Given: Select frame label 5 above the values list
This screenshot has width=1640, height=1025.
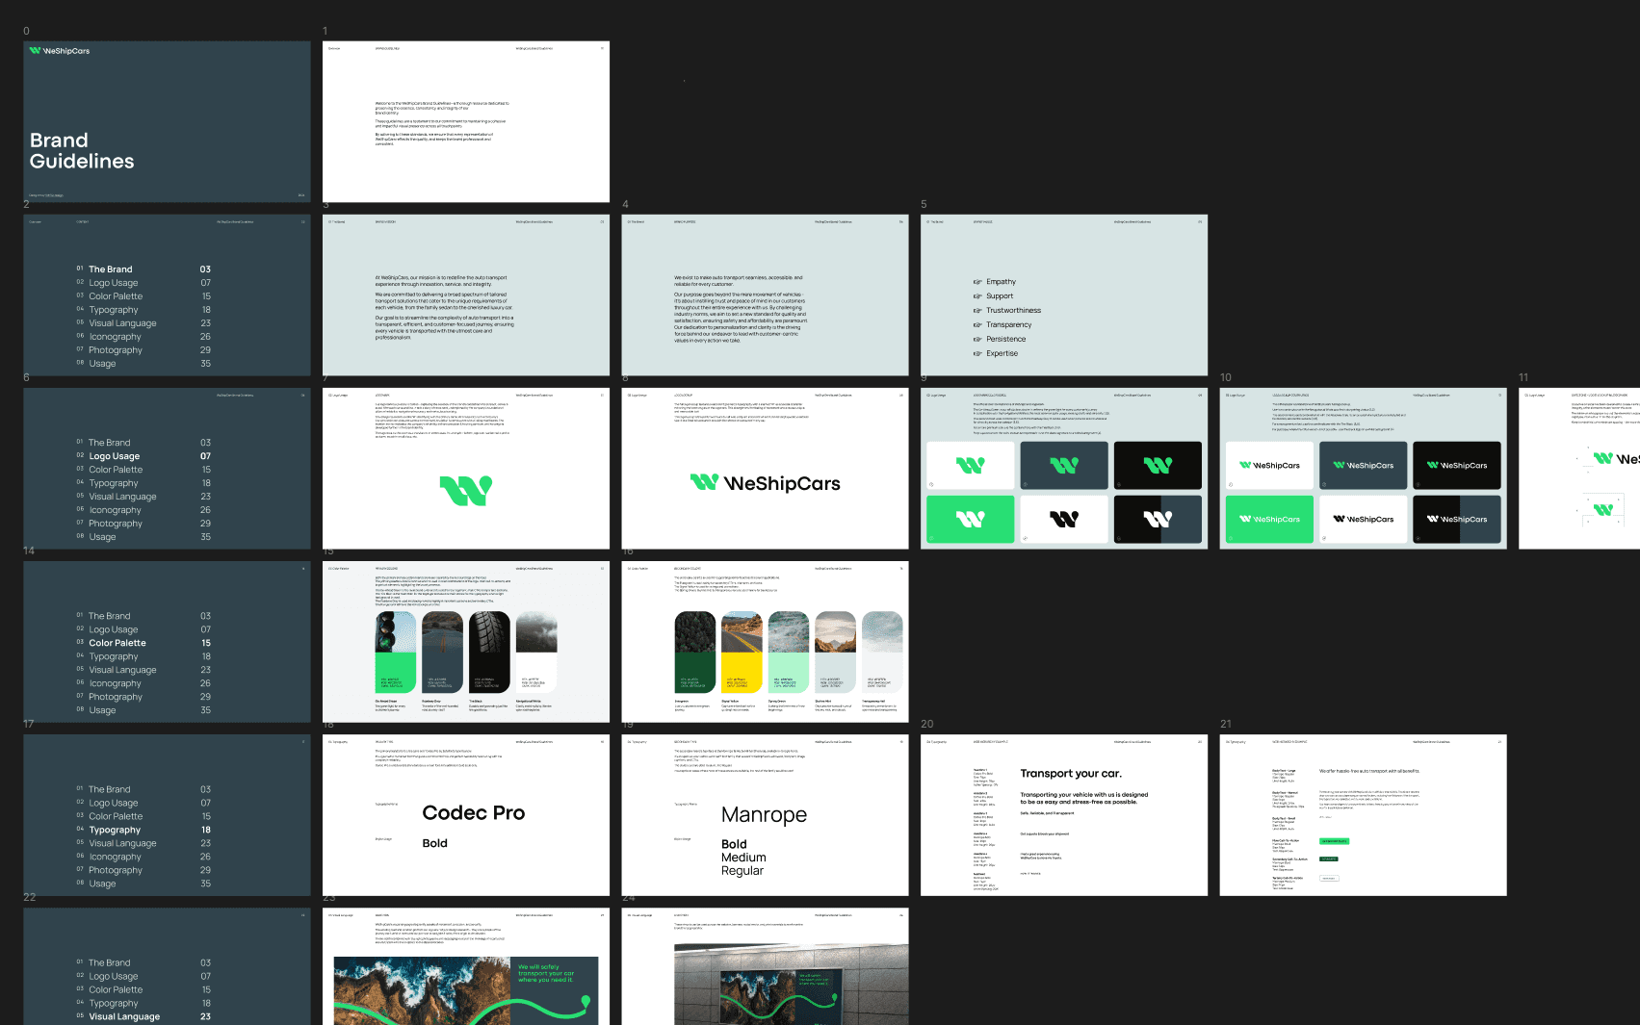Looking at the screenshot, I should coord(924,204).
